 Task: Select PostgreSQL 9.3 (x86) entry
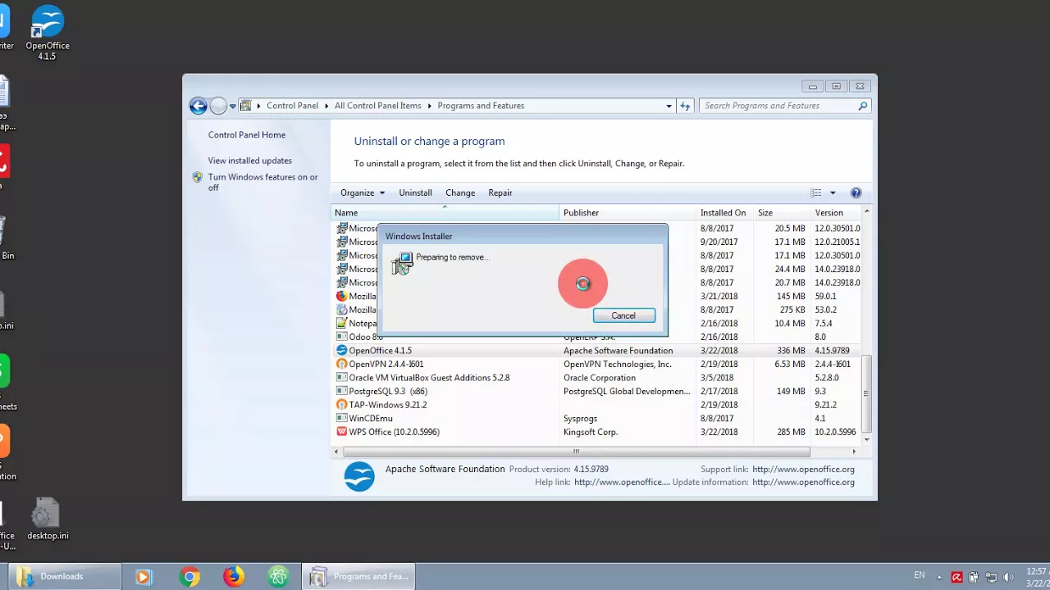click(388, 392)
